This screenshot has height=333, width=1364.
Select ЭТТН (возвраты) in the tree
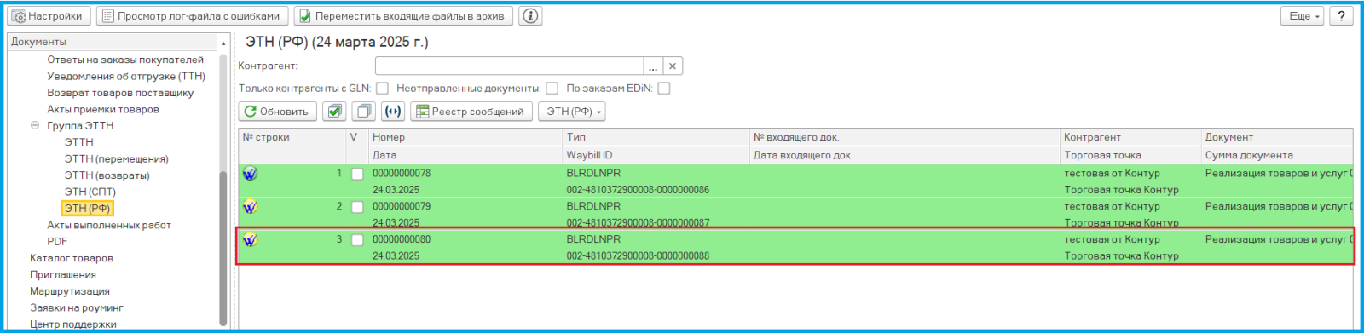(x=107, y=175)
